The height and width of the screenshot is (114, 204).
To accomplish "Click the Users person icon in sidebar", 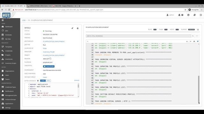I will click(x=3, y=75).
